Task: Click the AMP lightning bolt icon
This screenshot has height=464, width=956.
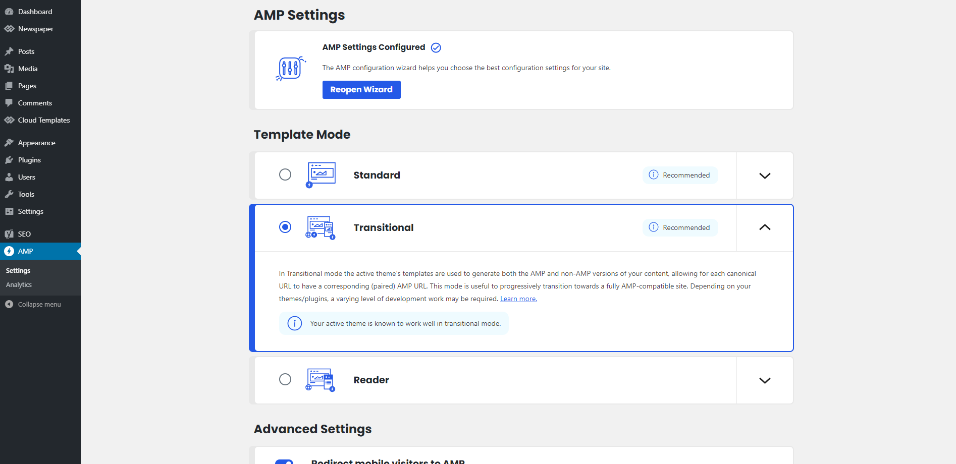Action: [9, 251]
